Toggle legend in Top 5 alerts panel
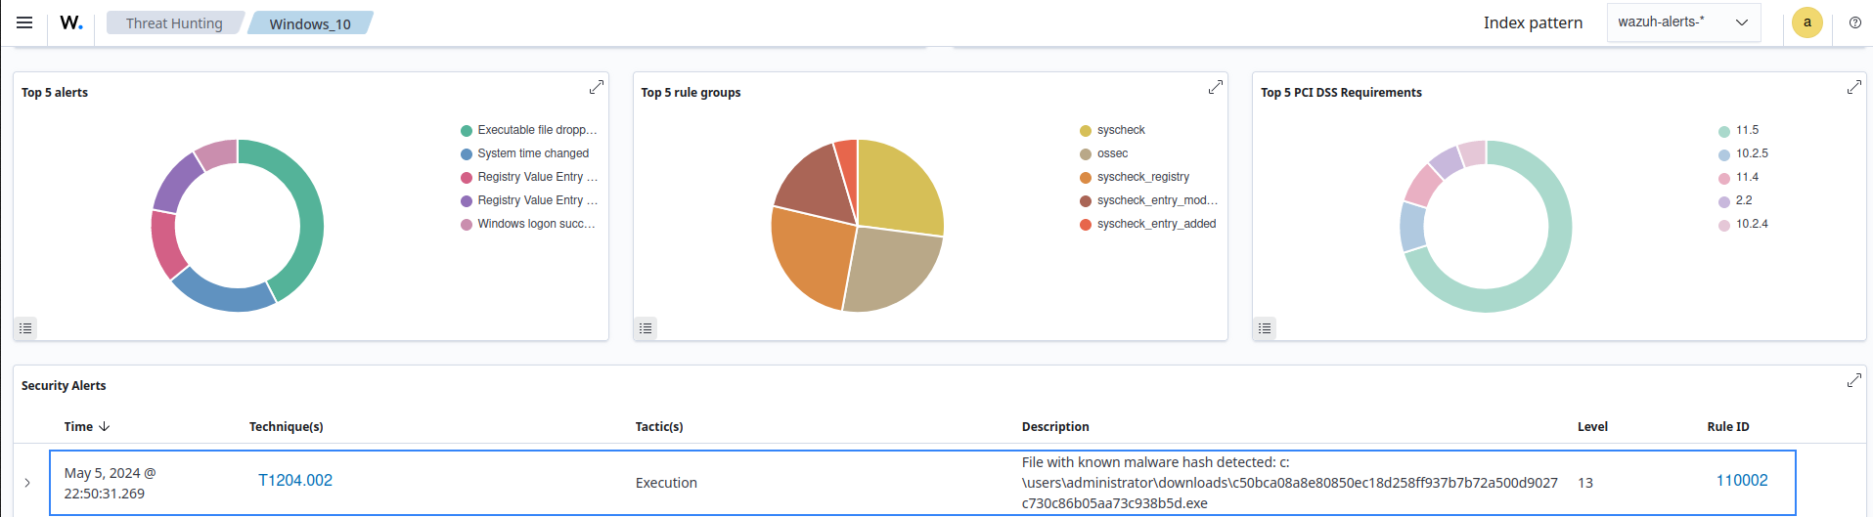Screen dimensions: 1873x517 point(26,328)
